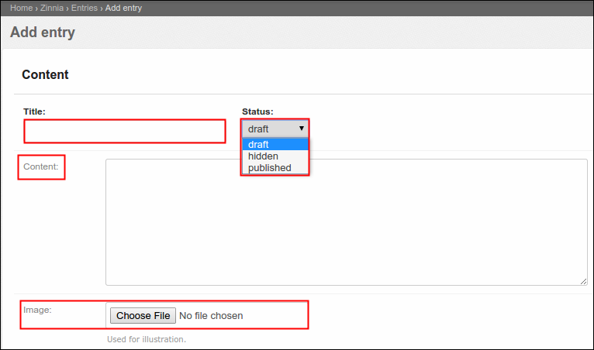Open the Zinnia breadcrumb link
Viewport: 594px width, 350px height.
coord(52,8)
